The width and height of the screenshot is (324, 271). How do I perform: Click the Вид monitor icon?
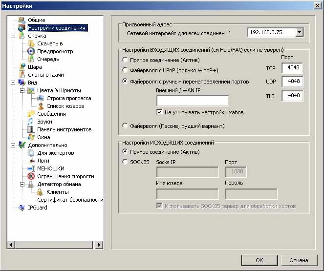[x=22, y=83]
